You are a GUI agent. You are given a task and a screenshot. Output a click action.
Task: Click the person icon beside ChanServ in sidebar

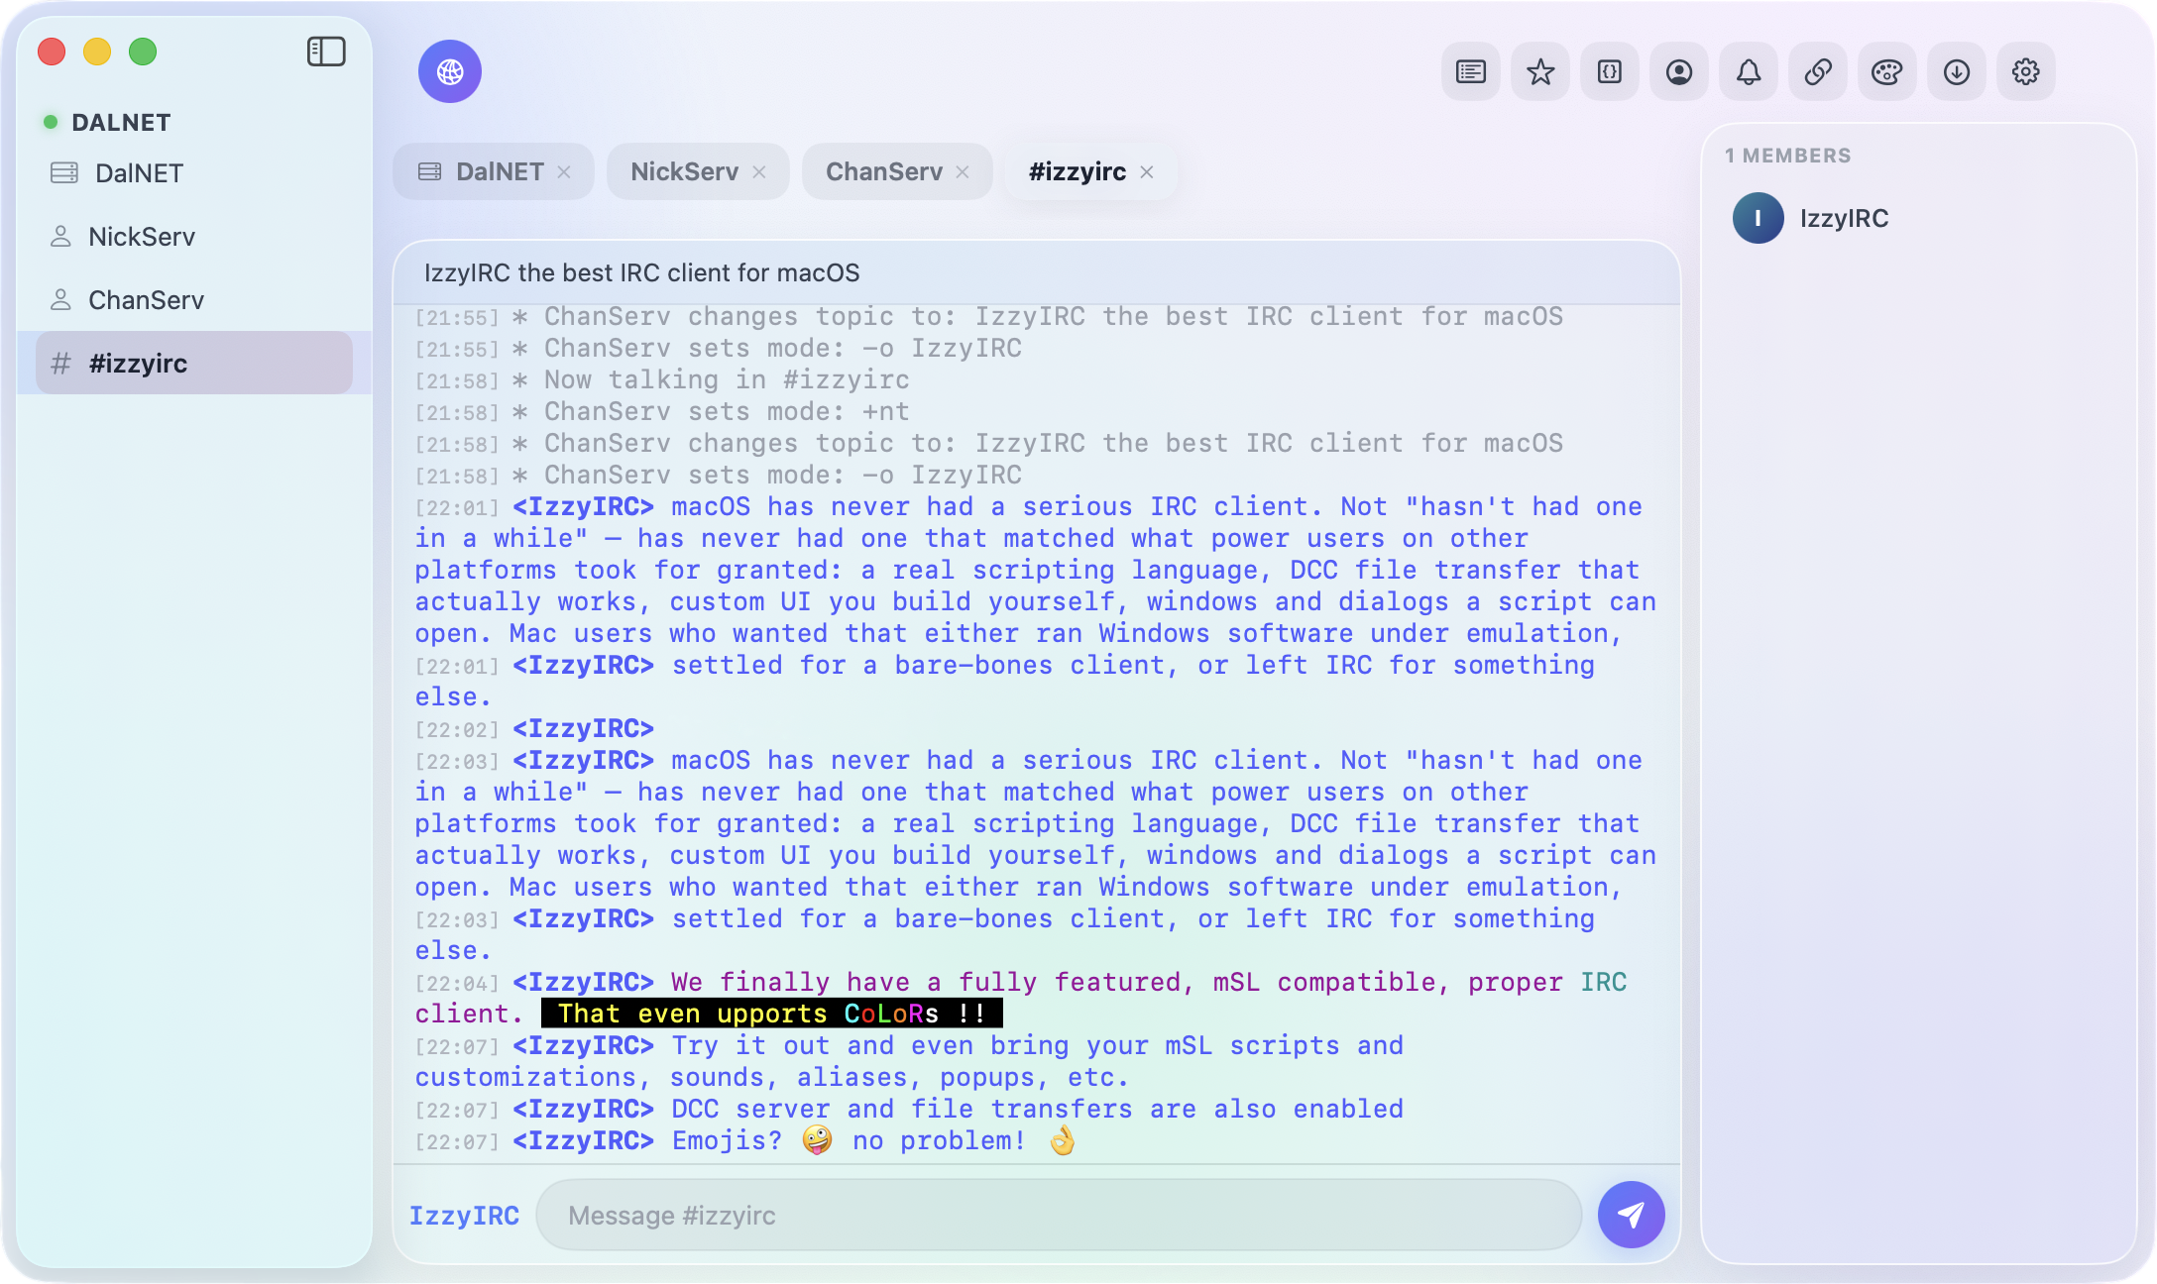pos(60,300)
